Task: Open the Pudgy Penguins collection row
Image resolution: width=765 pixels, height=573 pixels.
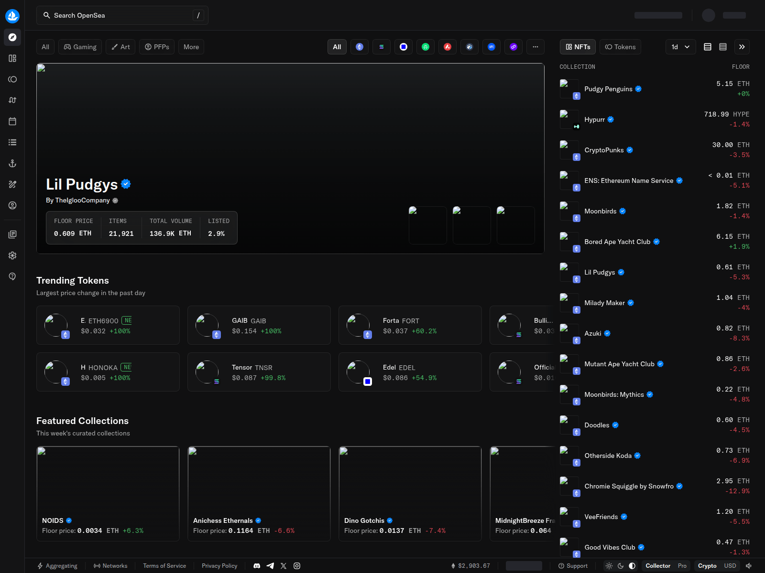Action: pyautogui.click(x=655, y=89)
